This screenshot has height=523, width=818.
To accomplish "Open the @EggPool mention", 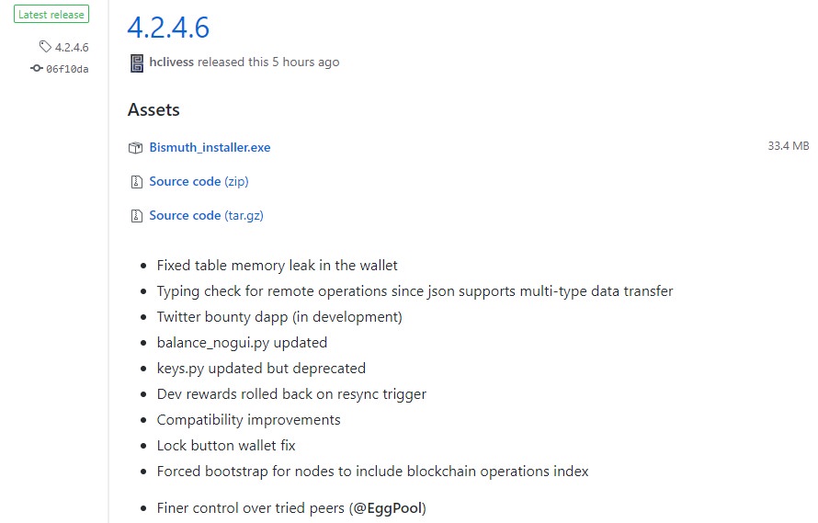I will click(388, 508).
